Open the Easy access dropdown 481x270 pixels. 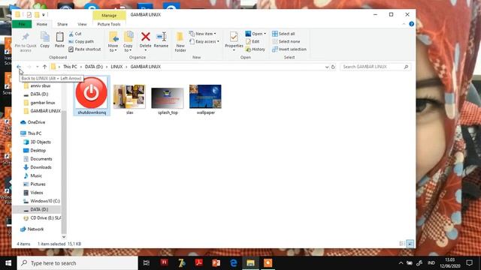pos(204,41)
